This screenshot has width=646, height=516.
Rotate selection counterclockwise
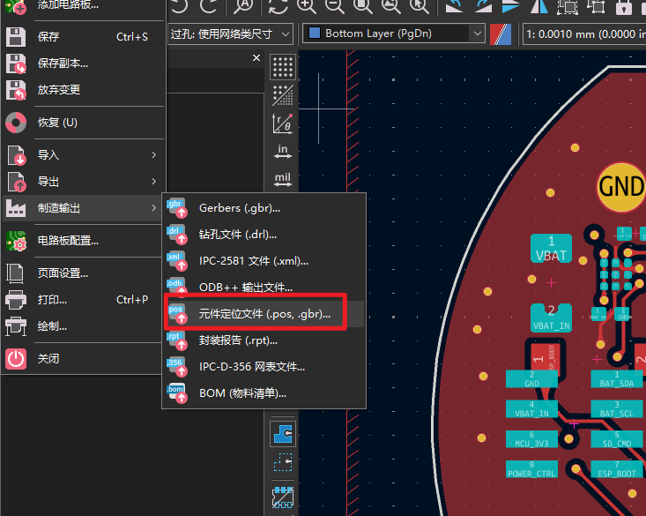454,6
